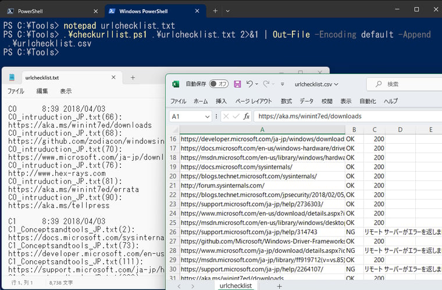Click the Name Box showing A1
This screenshot has height=290, width=442.
(x=187, y=116)
